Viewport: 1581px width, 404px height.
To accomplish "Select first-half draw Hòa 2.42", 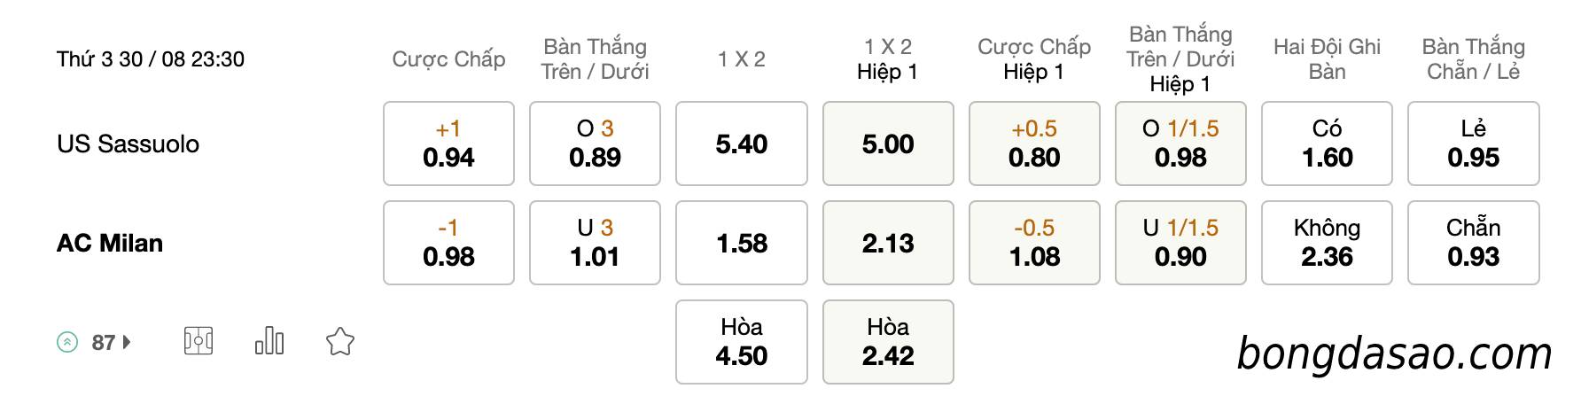I will (888, 342).
